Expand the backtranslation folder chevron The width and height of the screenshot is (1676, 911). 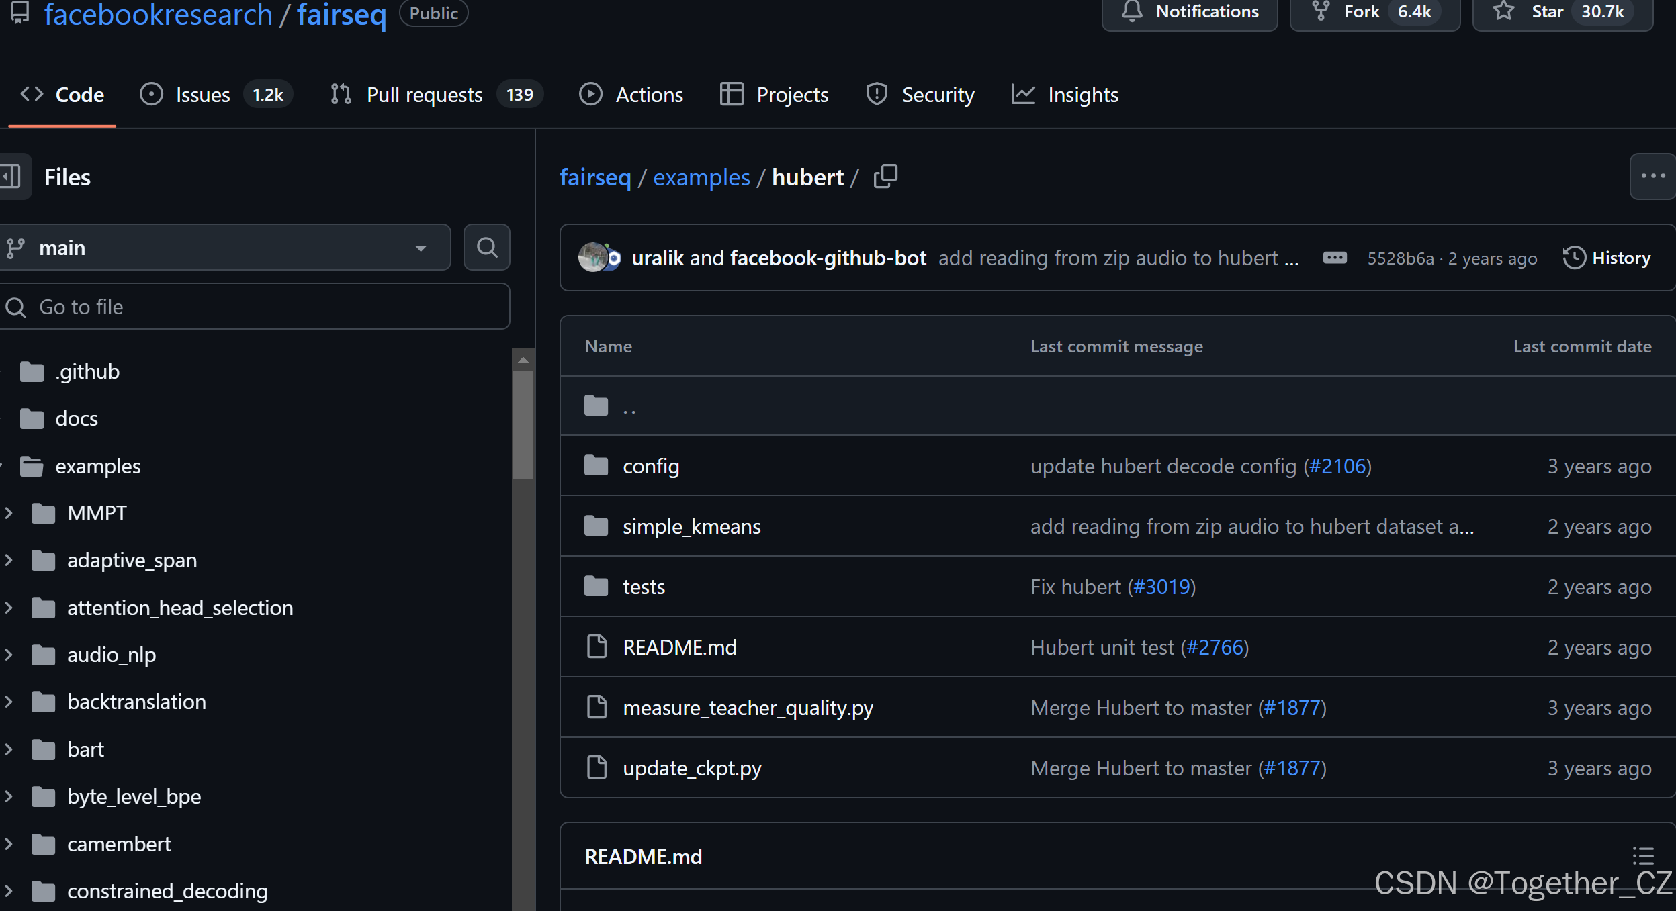coord(9,702)
